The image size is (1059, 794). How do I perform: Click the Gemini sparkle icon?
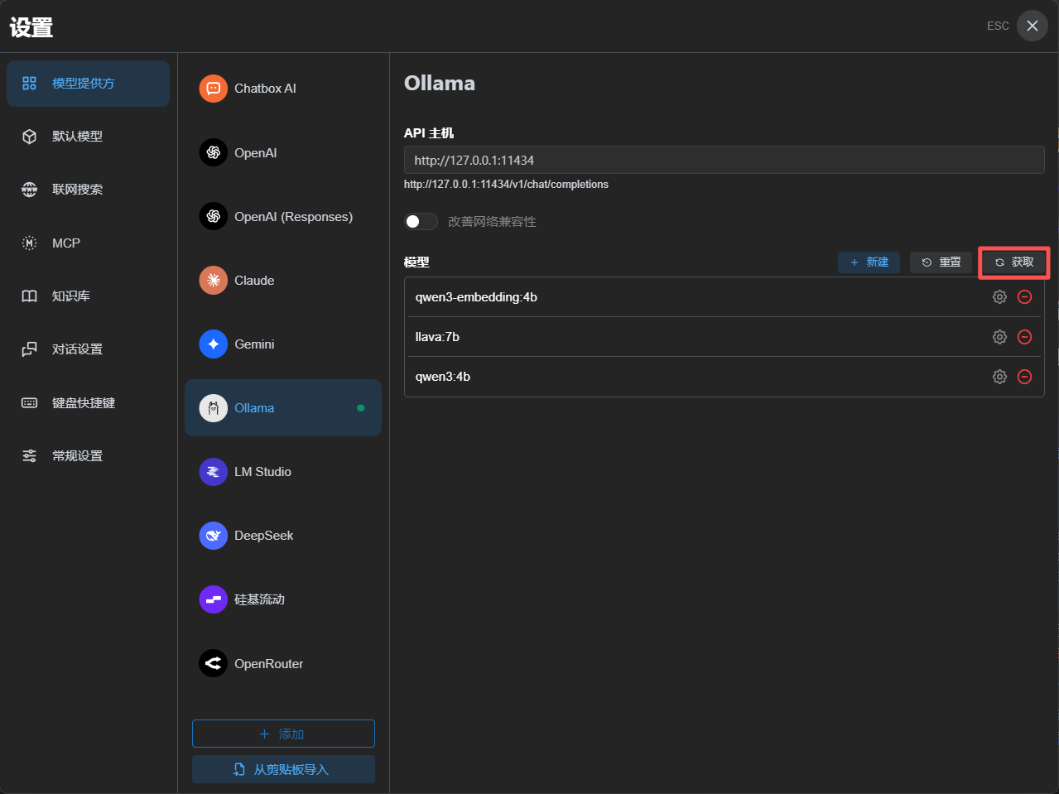pyautogui.click(x=213, y=344)
